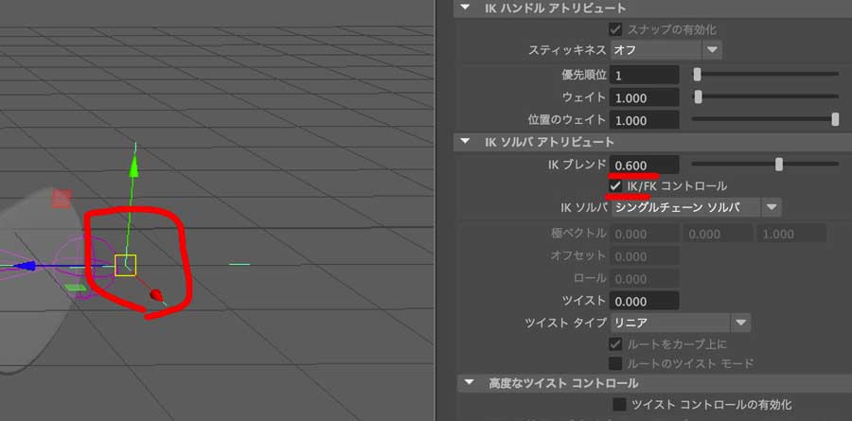Toggle the ルートをカーブ上に checkbox
Image resolution: width=852 pixels, height=421 pixels.
click(615, 344)
